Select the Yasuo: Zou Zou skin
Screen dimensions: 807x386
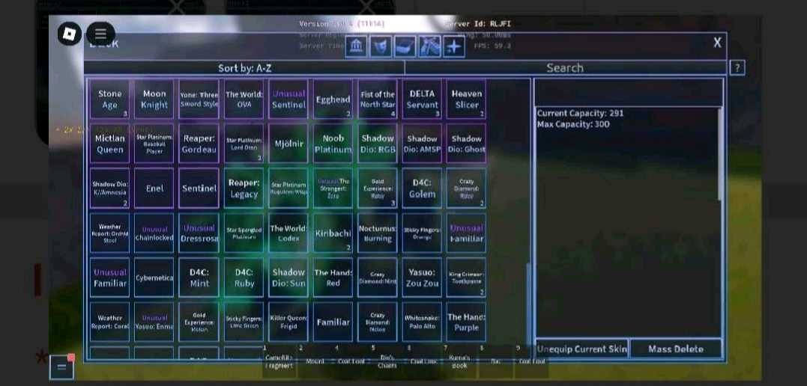422,278
